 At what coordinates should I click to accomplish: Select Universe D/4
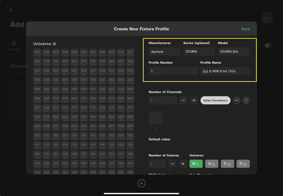click(243, 164)
